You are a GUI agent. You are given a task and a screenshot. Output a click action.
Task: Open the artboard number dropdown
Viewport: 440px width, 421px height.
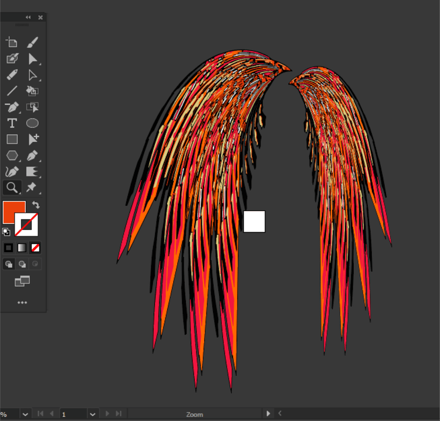pyautogui.click(x=93, y=415)
